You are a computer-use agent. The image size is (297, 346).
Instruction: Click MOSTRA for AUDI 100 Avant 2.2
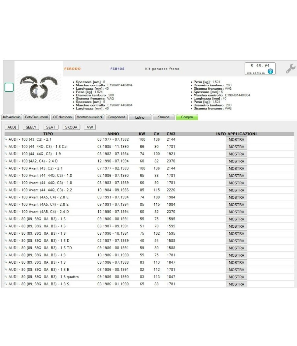(x=237, y=190)
